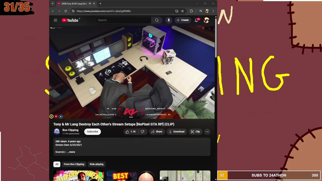Go to YouTube home via logo
This screenshot has height=181, width=322.
(71, 20)
